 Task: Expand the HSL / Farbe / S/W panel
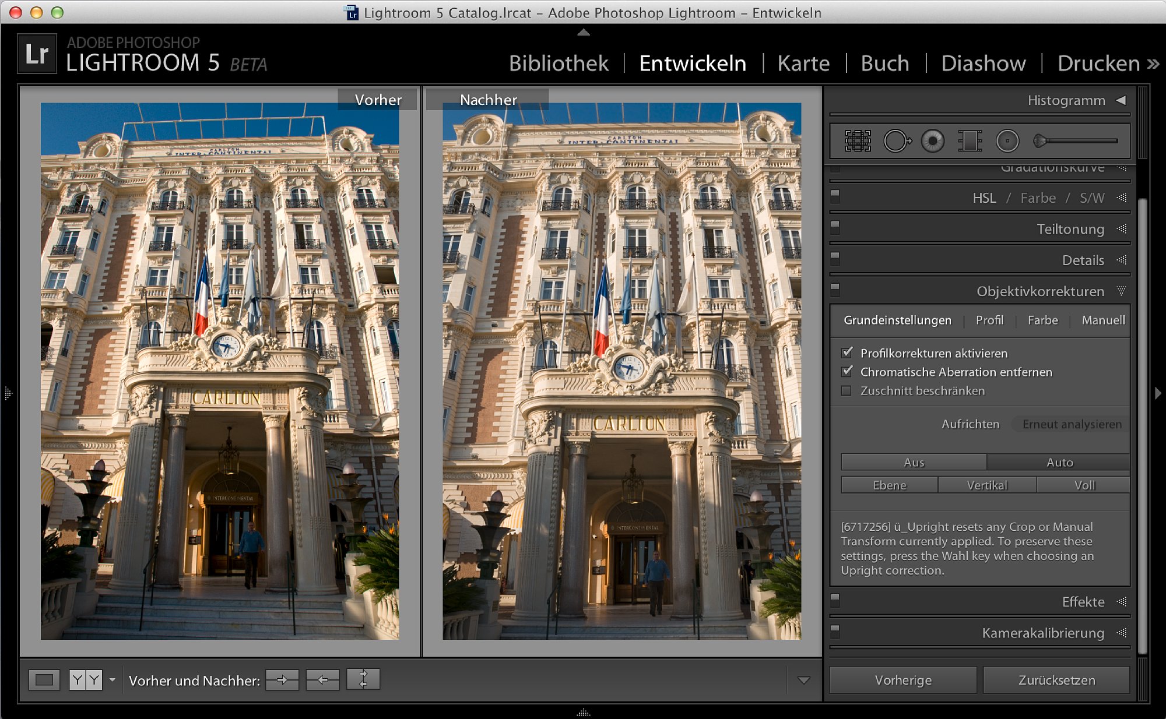1122,198
